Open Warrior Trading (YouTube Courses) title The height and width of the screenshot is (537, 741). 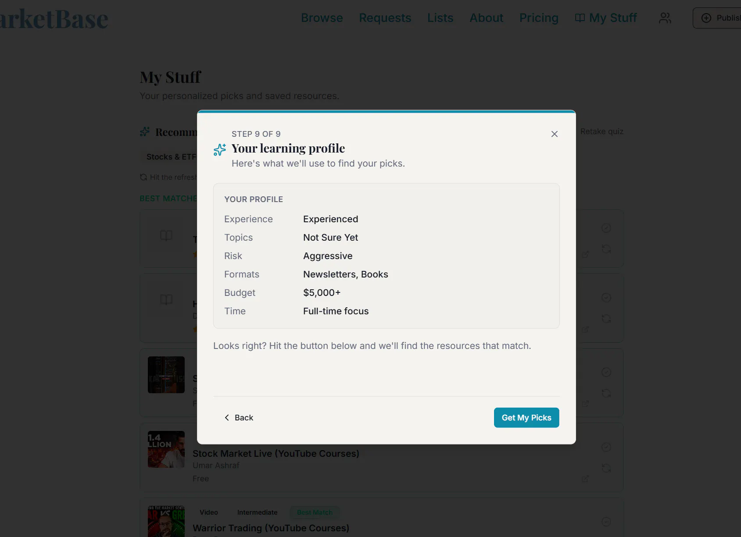271,528
